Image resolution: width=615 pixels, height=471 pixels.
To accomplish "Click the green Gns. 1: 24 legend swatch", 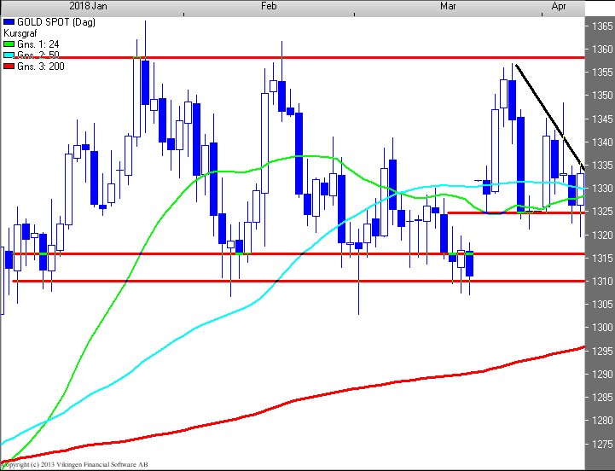I will point(9,41).
